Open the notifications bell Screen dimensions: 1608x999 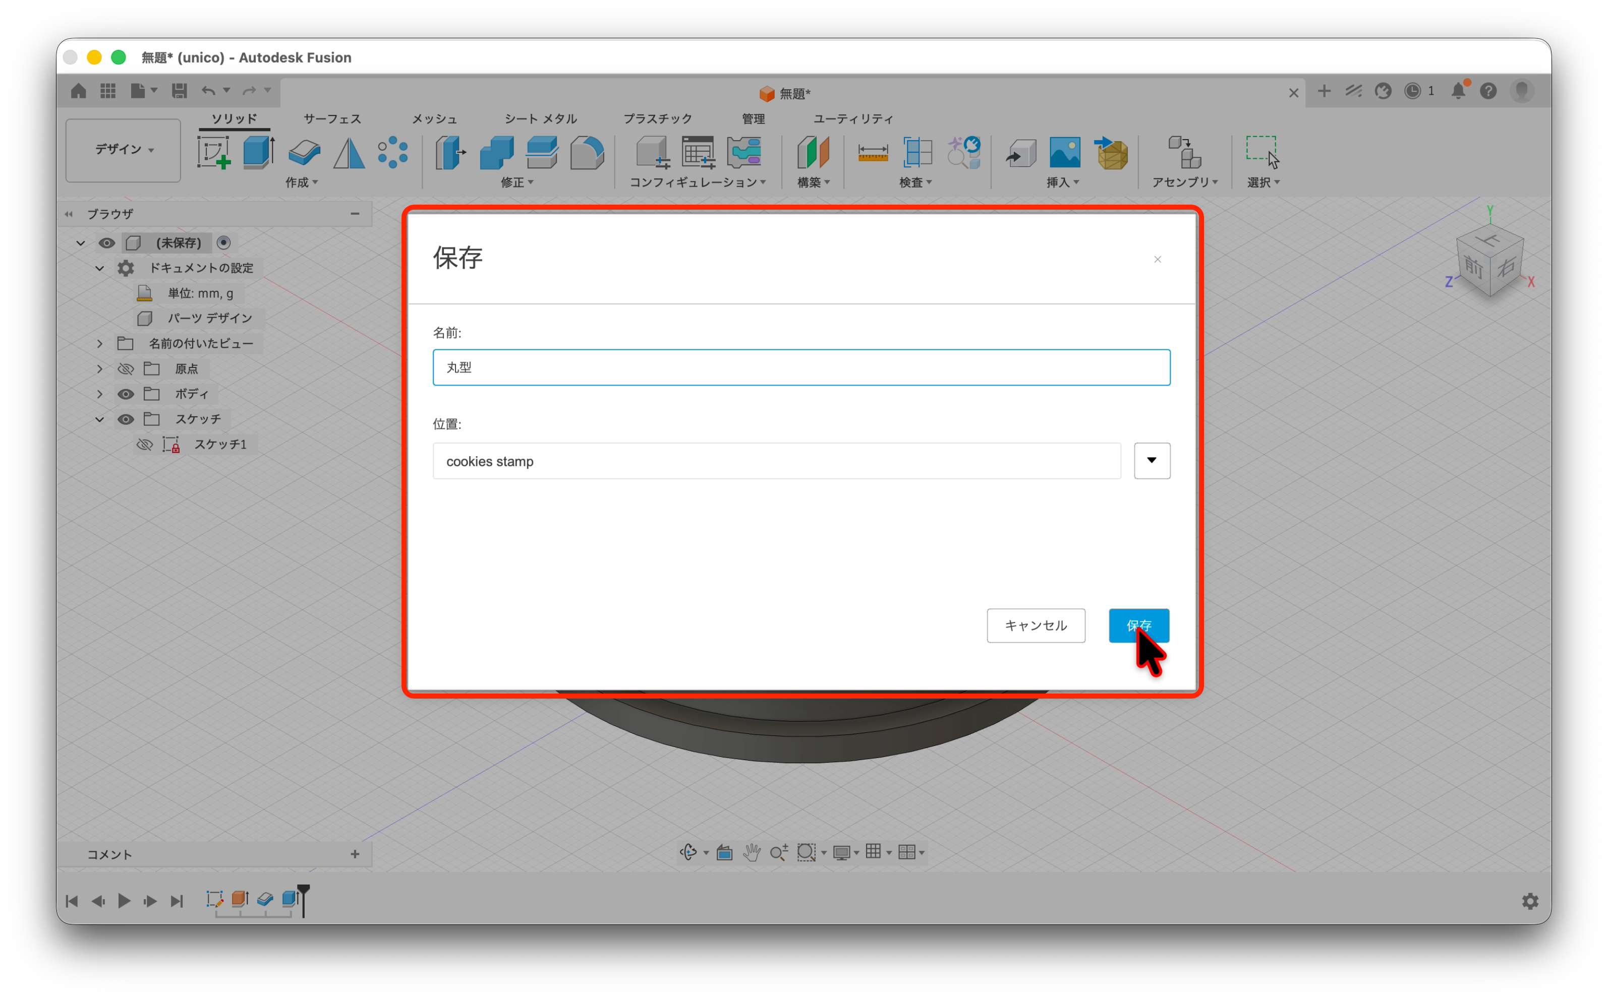(x=1459, y=91)
